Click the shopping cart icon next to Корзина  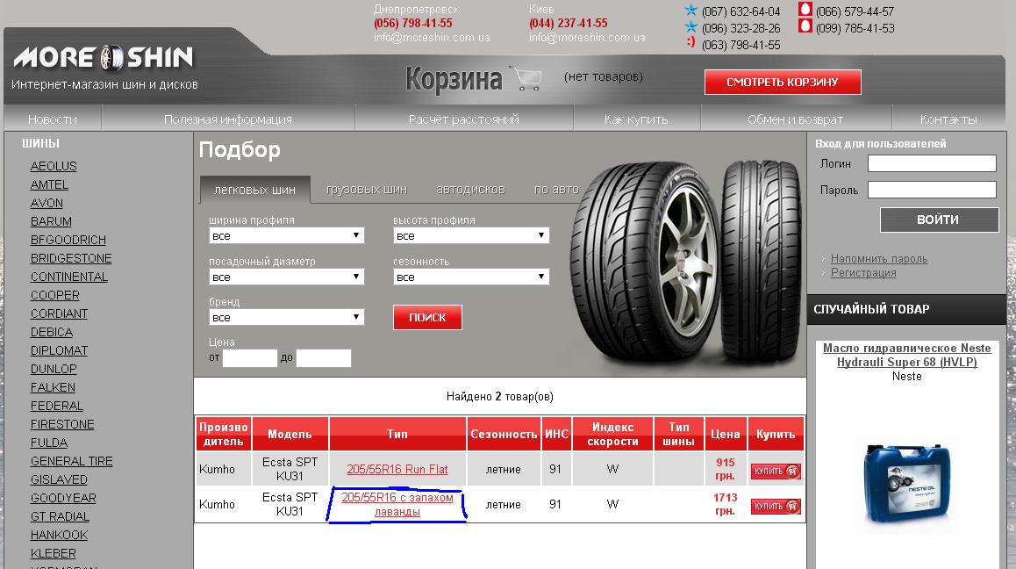[x=526, y=79]
